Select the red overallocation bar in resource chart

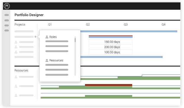point(109,85)
